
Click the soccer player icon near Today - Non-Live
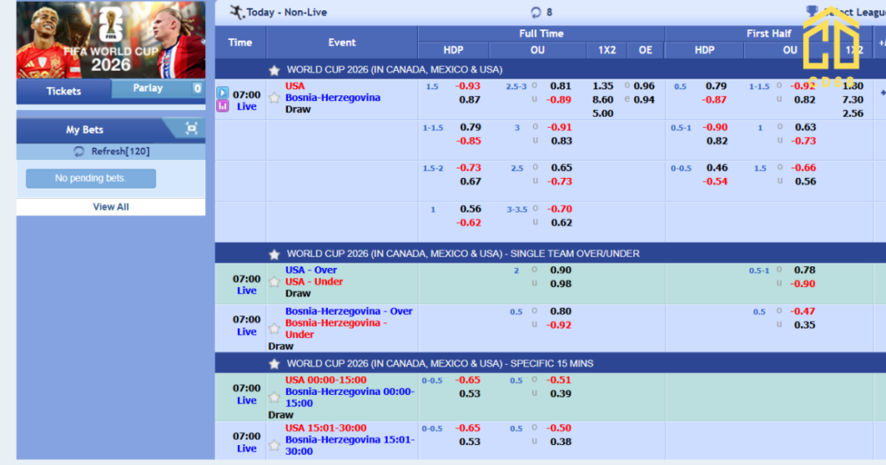237,12
